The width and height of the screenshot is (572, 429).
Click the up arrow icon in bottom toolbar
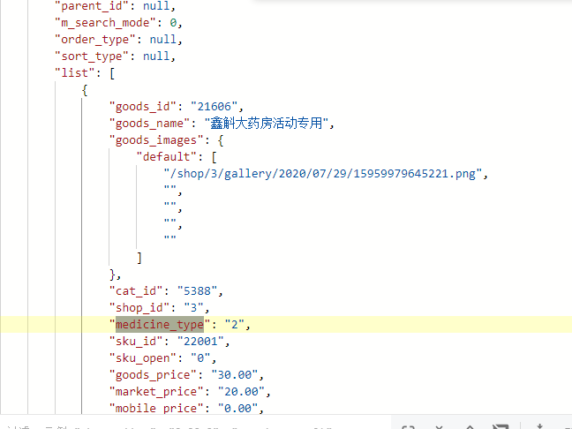point(469,425)
